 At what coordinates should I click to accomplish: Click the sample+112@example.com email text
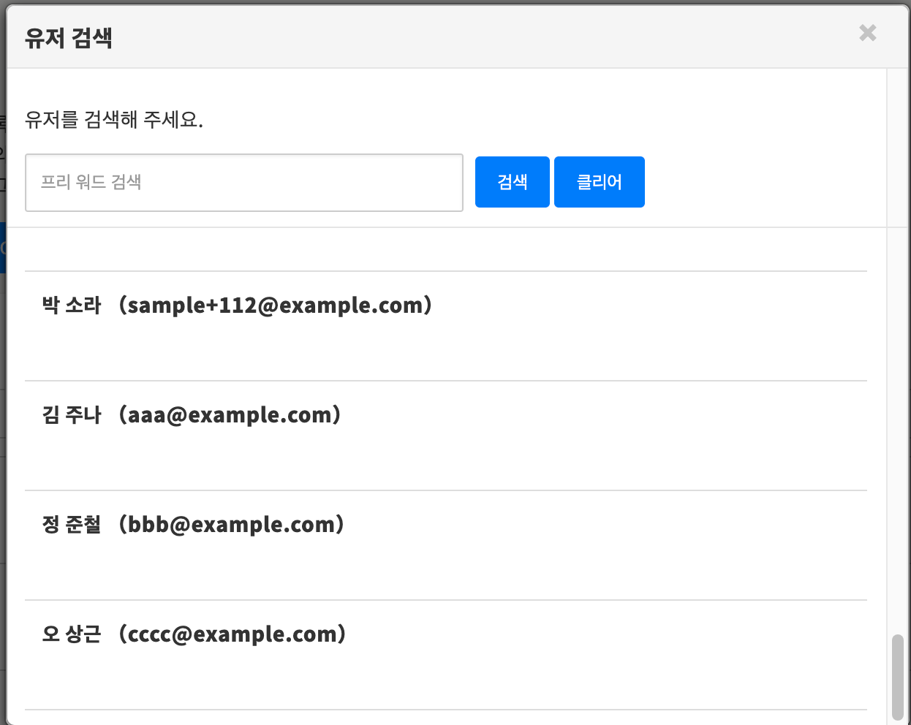279,305
